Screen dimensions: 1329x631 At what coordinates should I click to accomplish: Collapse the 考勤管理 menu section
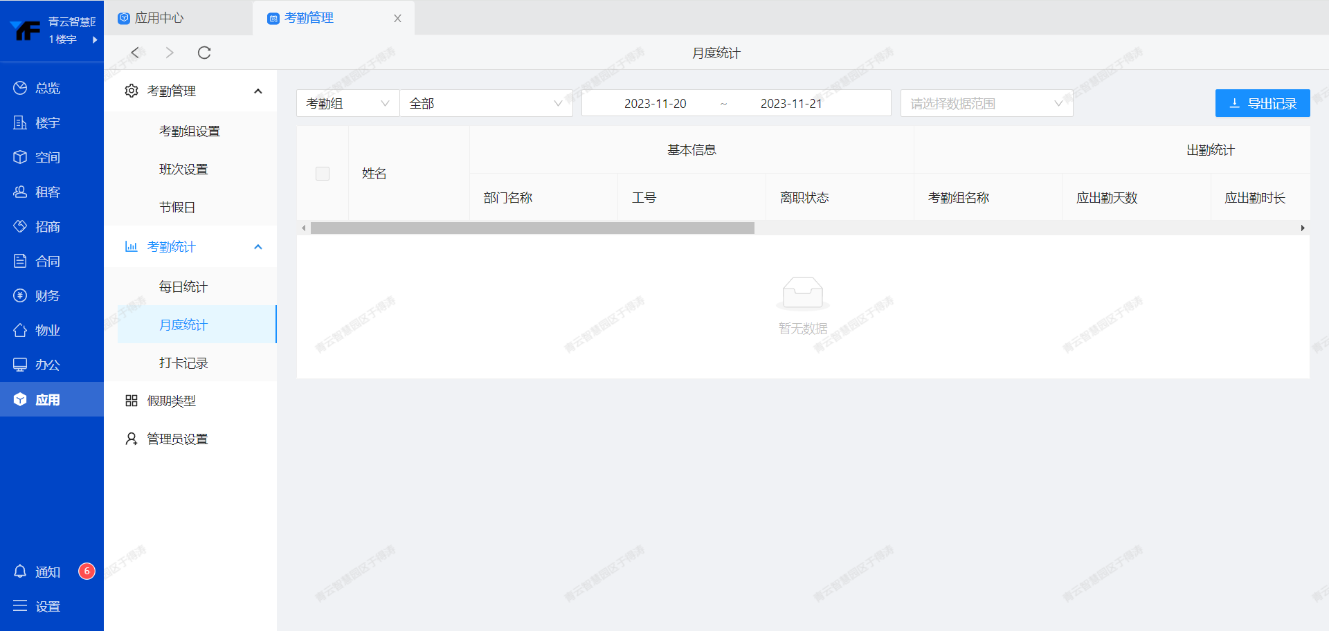tap(258, 91)
